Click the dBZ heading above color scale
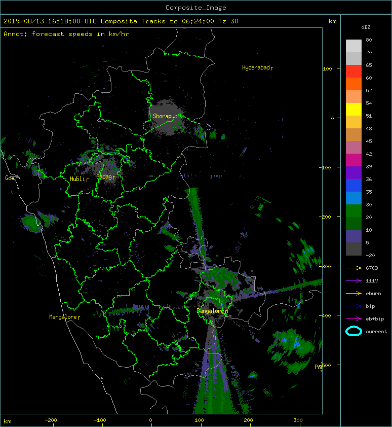This screenshot has height=427, width=392. pyautogui.click(x=366, y=27)
